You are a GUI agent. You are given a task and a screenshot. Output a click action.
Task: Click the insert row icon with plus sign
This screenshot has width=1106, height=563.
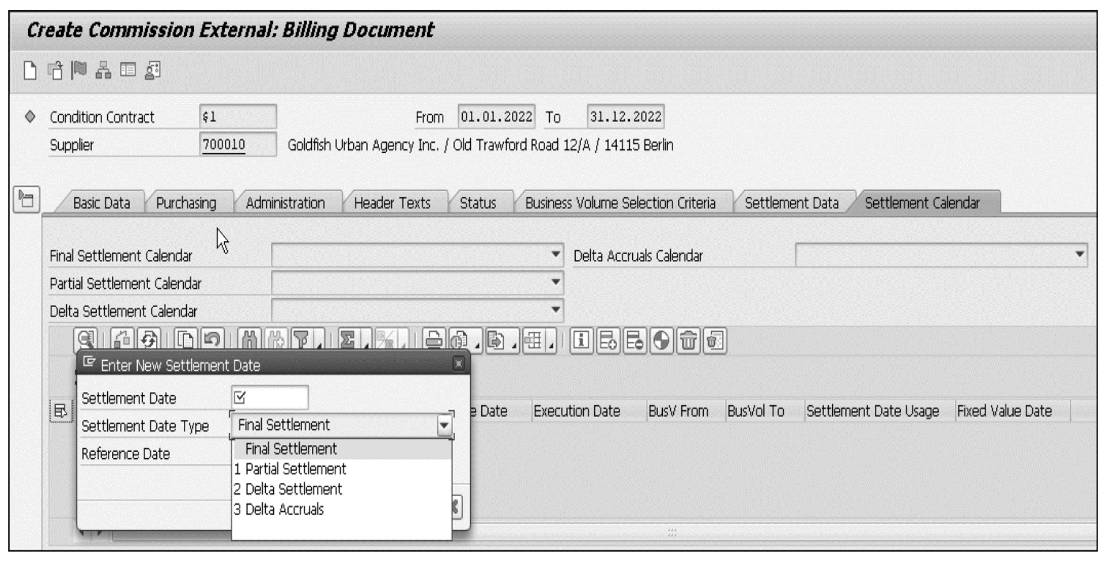click(607, 341)
